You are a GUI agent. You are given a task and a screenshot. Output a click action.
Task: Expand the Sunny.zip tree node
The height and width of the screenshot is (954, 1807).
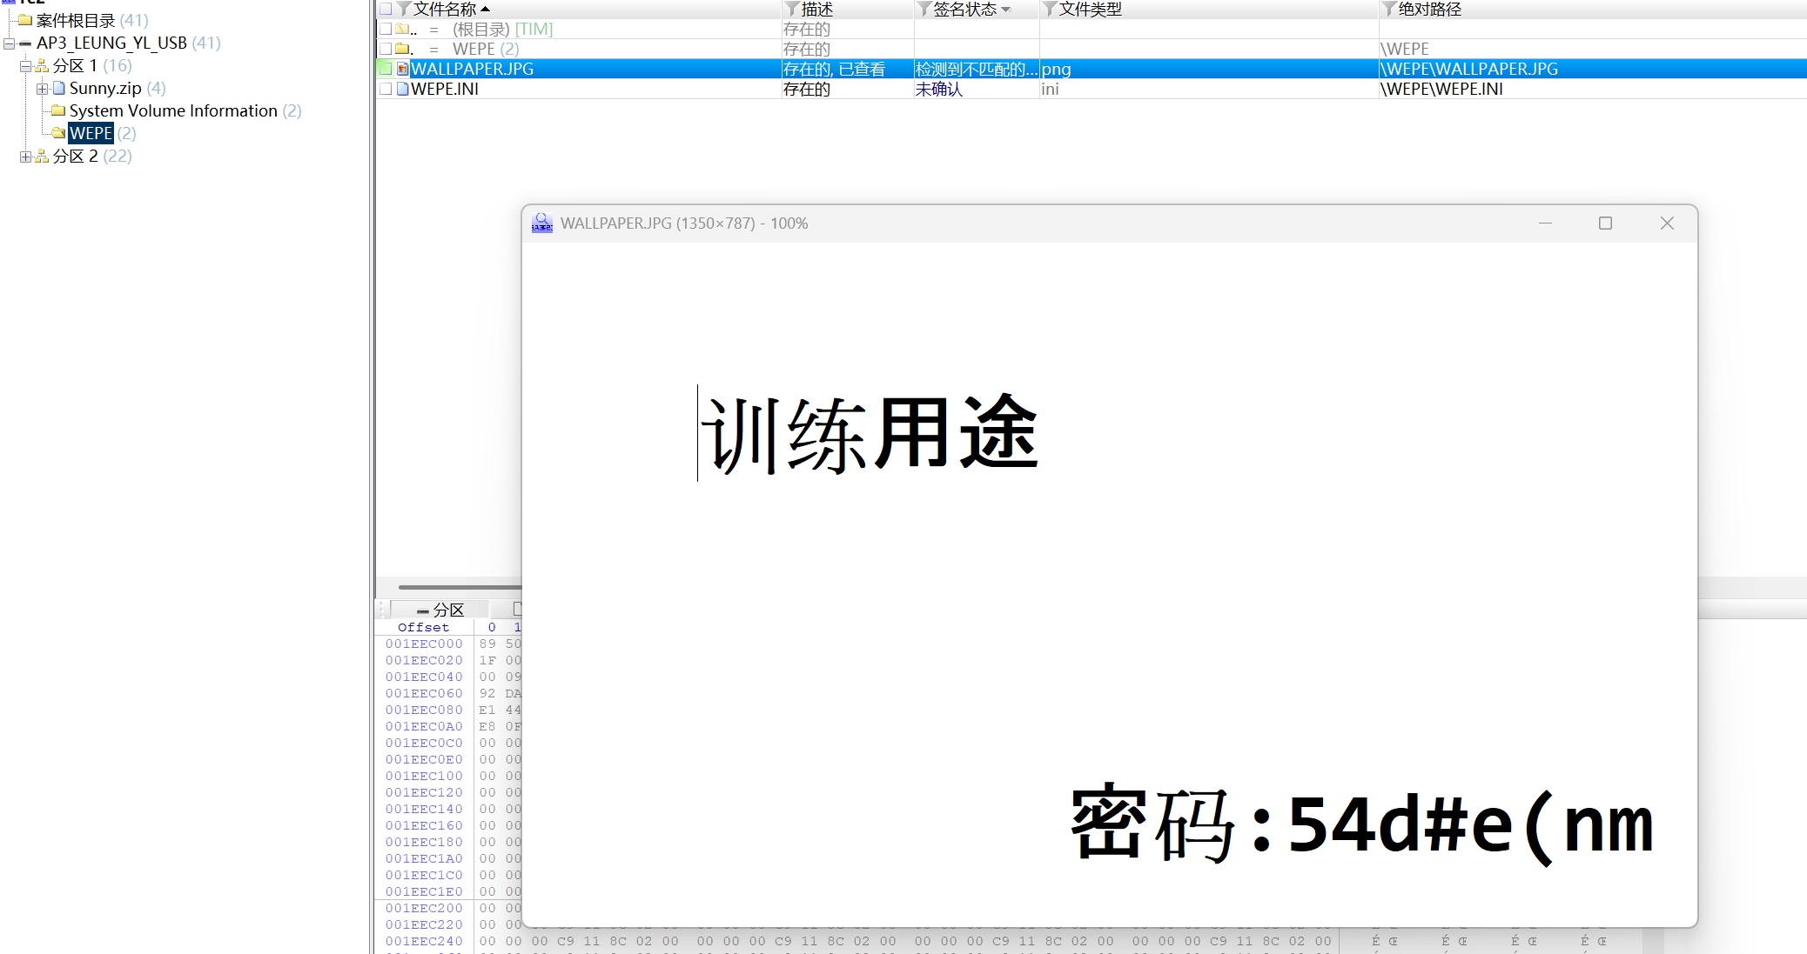(x=43, y=88)
